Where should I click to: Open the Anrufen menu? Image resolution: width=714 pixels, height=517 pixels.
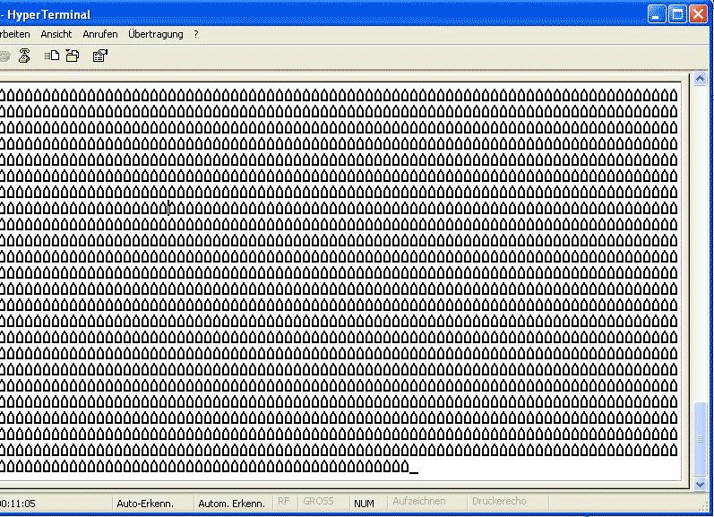tap(100, 34)
